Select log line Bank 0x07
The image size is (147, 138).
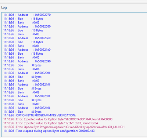click(x=21, y=81)
